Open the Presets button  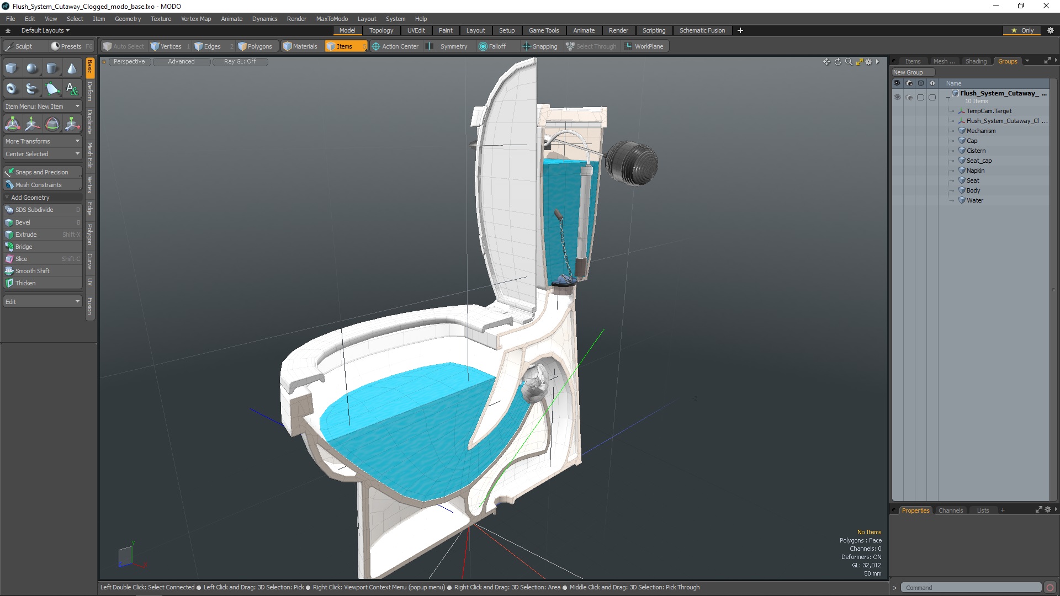click(71, 46)
